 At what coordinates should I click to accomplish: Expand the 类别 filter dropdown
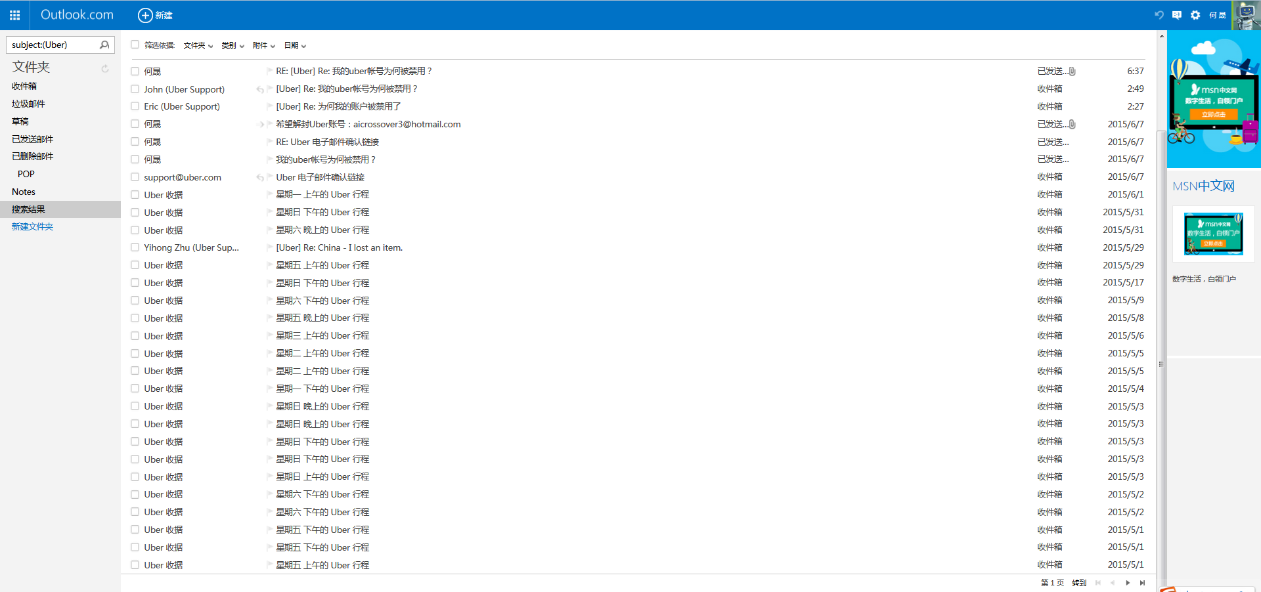pos(233,45)
